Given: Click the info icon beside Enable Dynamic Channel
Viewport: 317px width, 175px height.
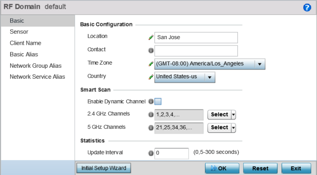Looking at the screenshot, I should pos(151,101).
